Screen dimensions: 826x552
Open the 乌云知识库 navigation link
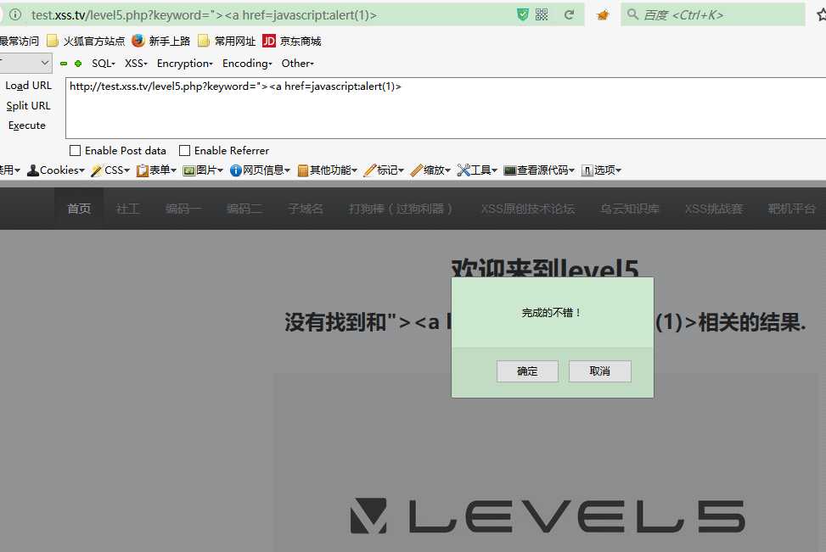(630, 209)
